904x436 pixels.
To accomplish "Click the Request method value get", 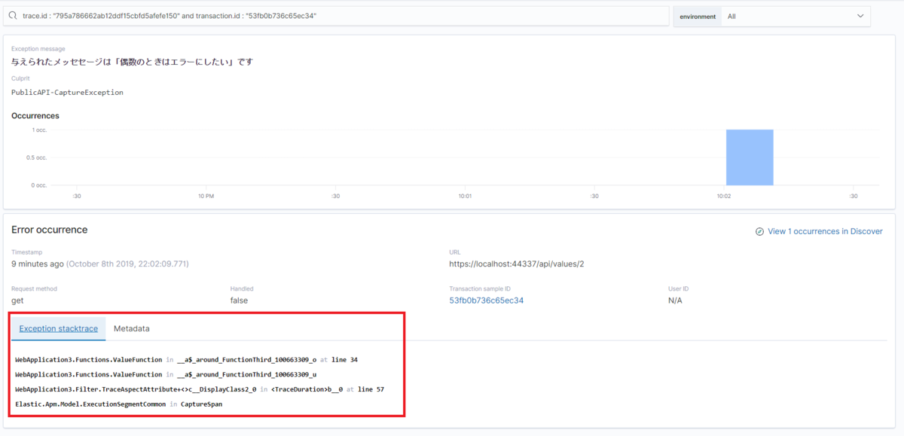I will [x=18, y=300].
